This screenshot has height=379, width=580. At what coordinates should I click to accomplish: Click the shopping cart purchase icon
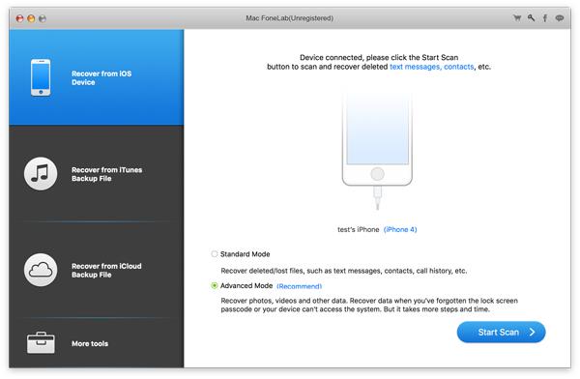[x=517, y=17]
